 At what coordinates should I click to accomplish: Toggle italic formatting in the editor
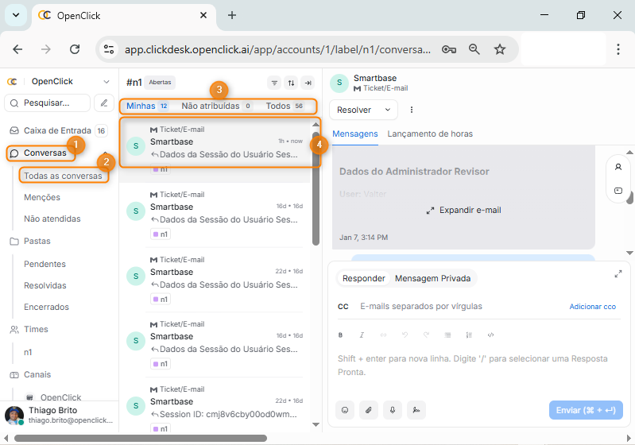click(362, 335)
